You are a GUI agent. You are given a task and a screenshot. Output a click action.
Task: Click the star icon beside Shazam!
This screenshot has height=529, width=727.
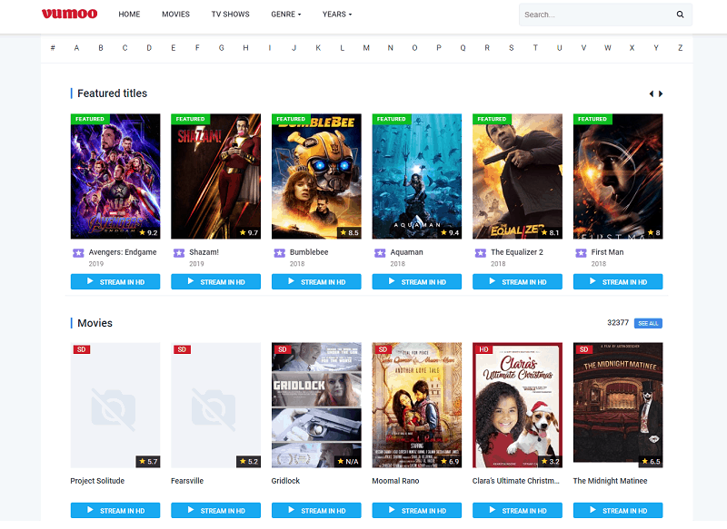(x=179, y=253)
